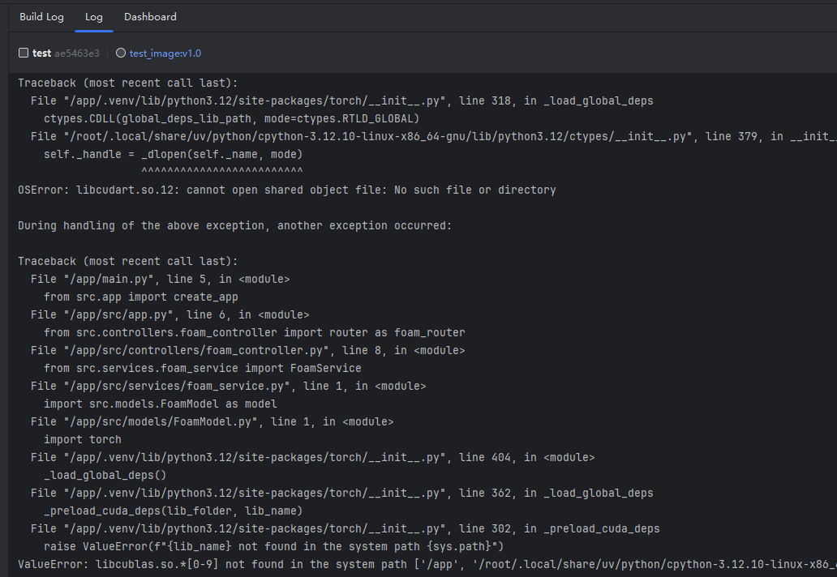Screen dimensions: 837x577
Task: Click the FoamModel.py file path line
Action: pyautogui.click(x=212, y=421)
